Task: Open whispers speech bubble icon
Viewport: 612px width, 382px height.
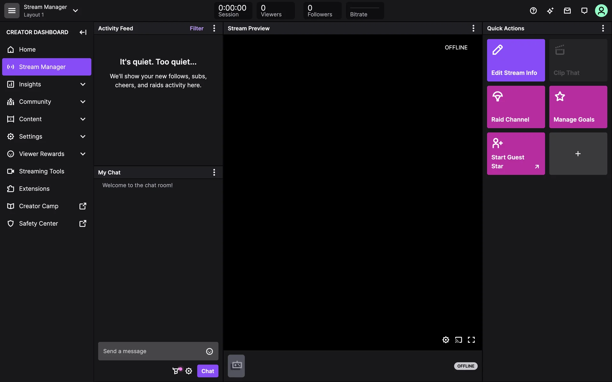Action: (584, 11)
